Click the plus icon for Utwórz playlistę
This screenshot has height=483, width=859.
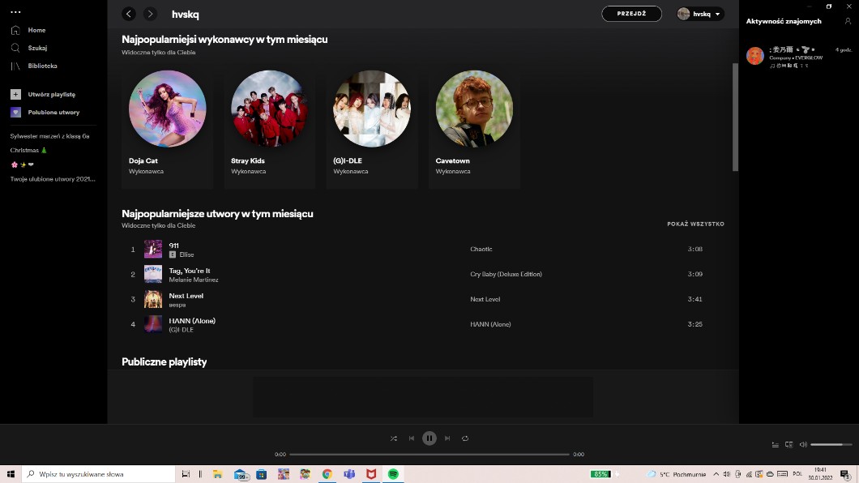[x=15, y=94]
